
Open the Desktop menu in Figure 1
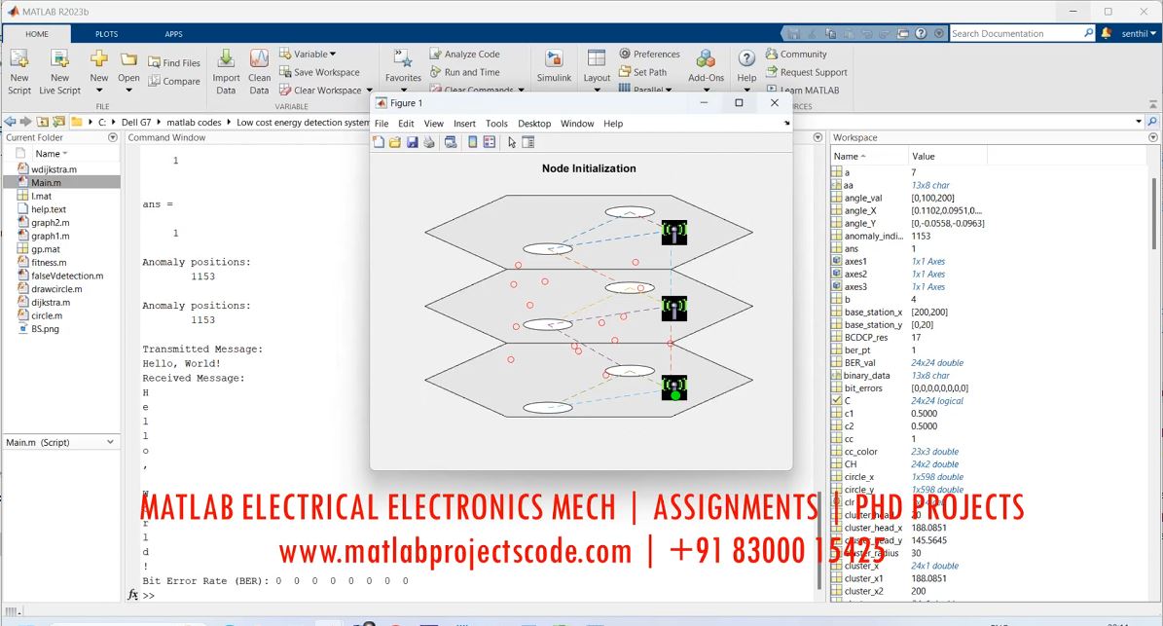[x=534, y=124]
